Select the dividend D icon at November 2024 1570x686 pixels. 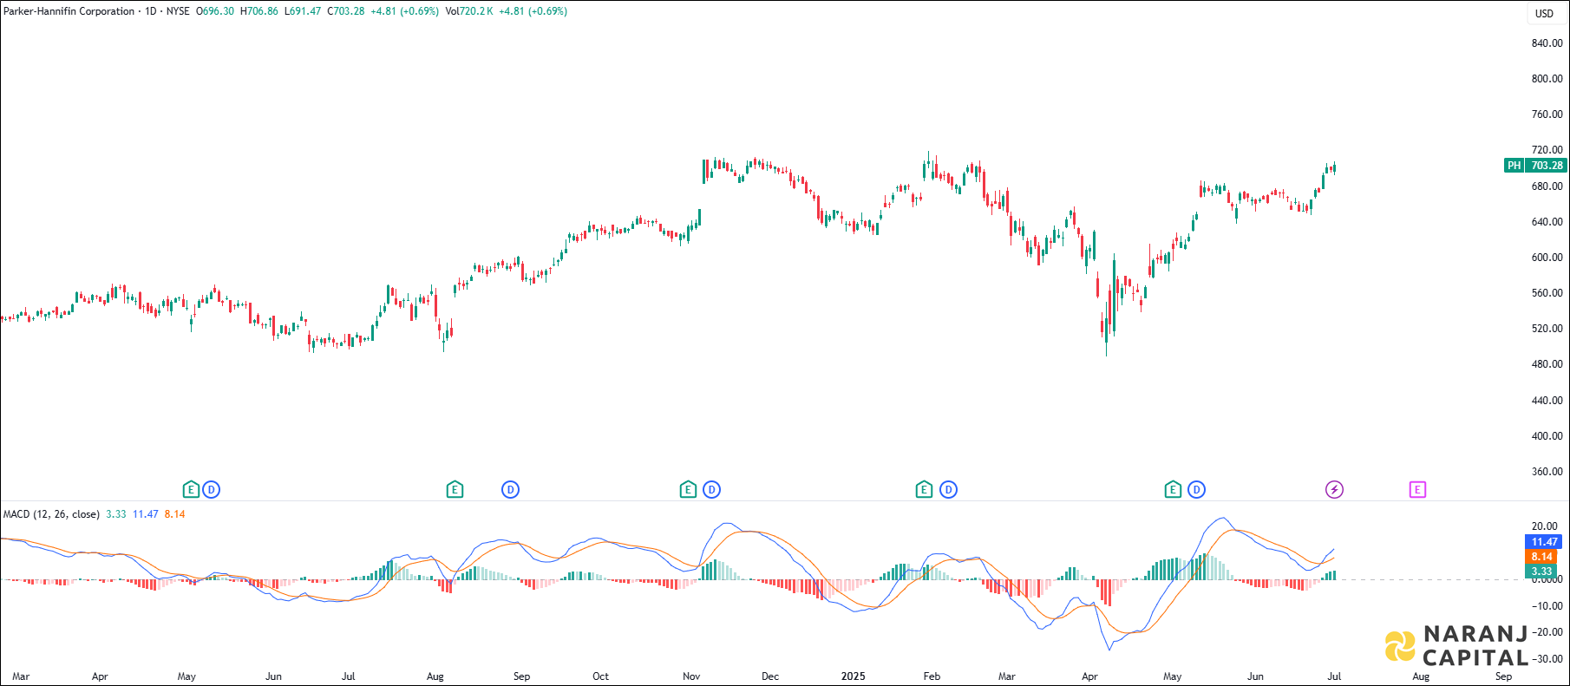coord(711,490)
